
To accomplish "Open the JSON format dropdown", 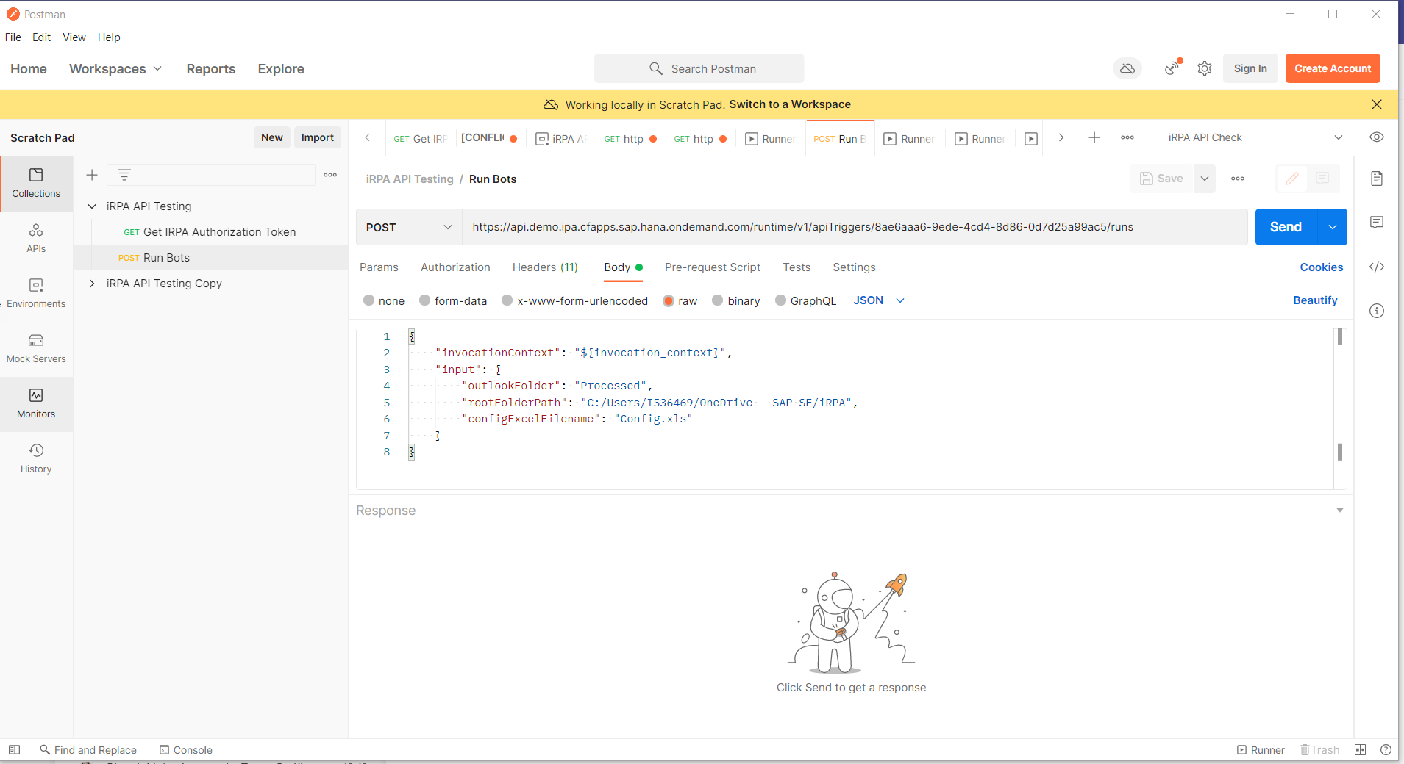I will (x=879, y=300).
